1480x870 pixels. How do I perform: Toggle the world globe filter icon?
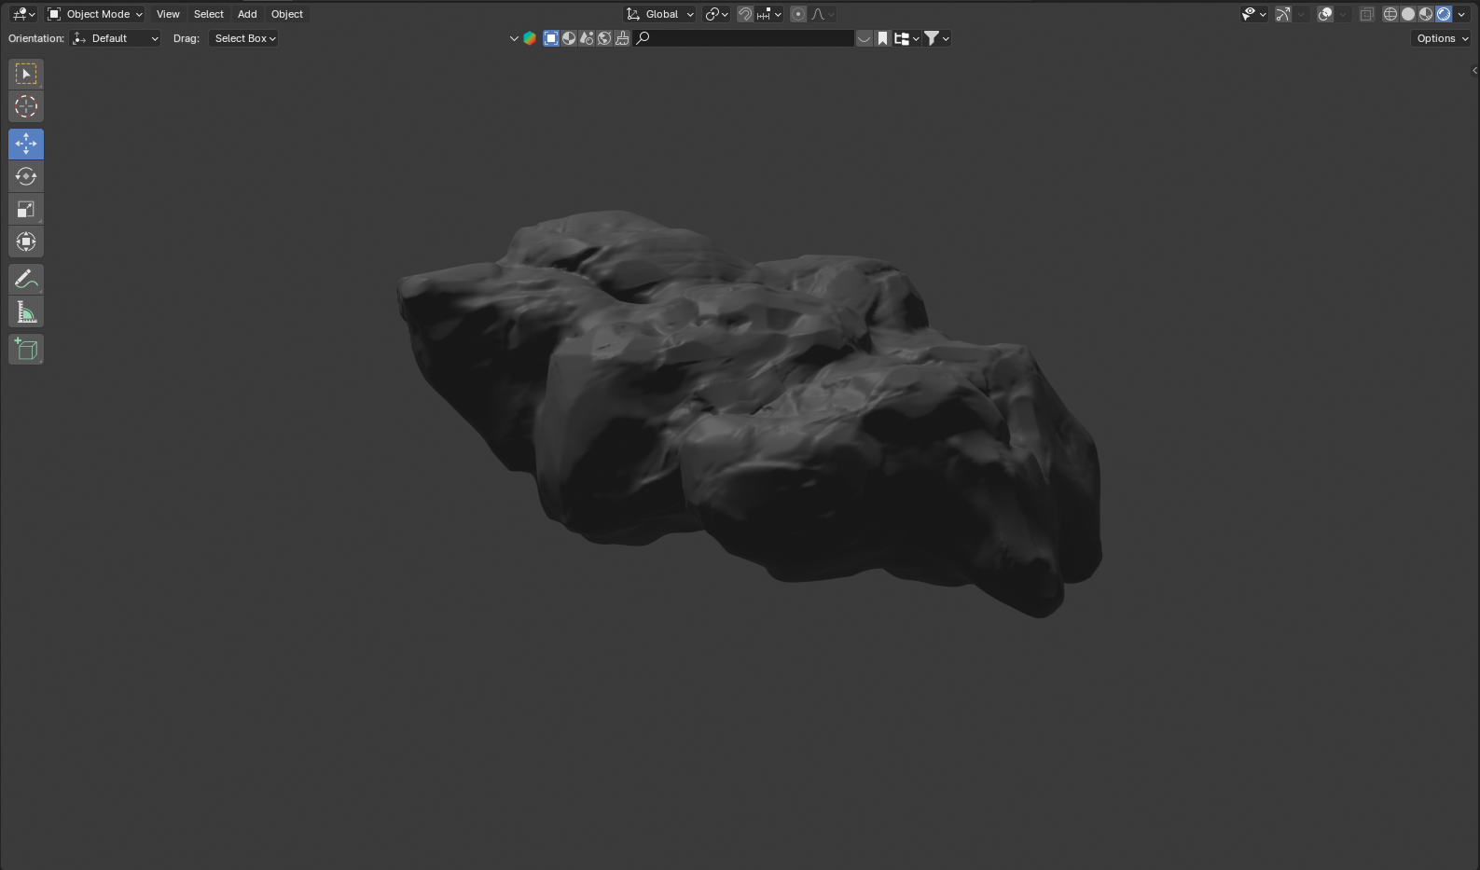pos(604,38)
